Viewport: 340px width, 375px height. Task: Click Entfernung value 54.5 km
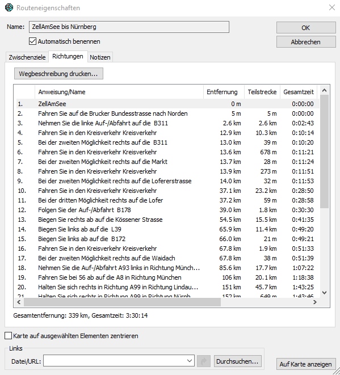[x=230, y=220]
